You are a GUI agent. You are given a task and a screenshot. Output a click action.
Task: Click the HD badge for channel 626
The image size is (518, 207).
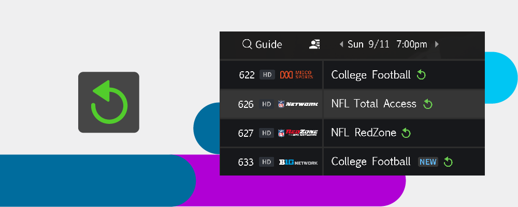[x=267, y=104]
